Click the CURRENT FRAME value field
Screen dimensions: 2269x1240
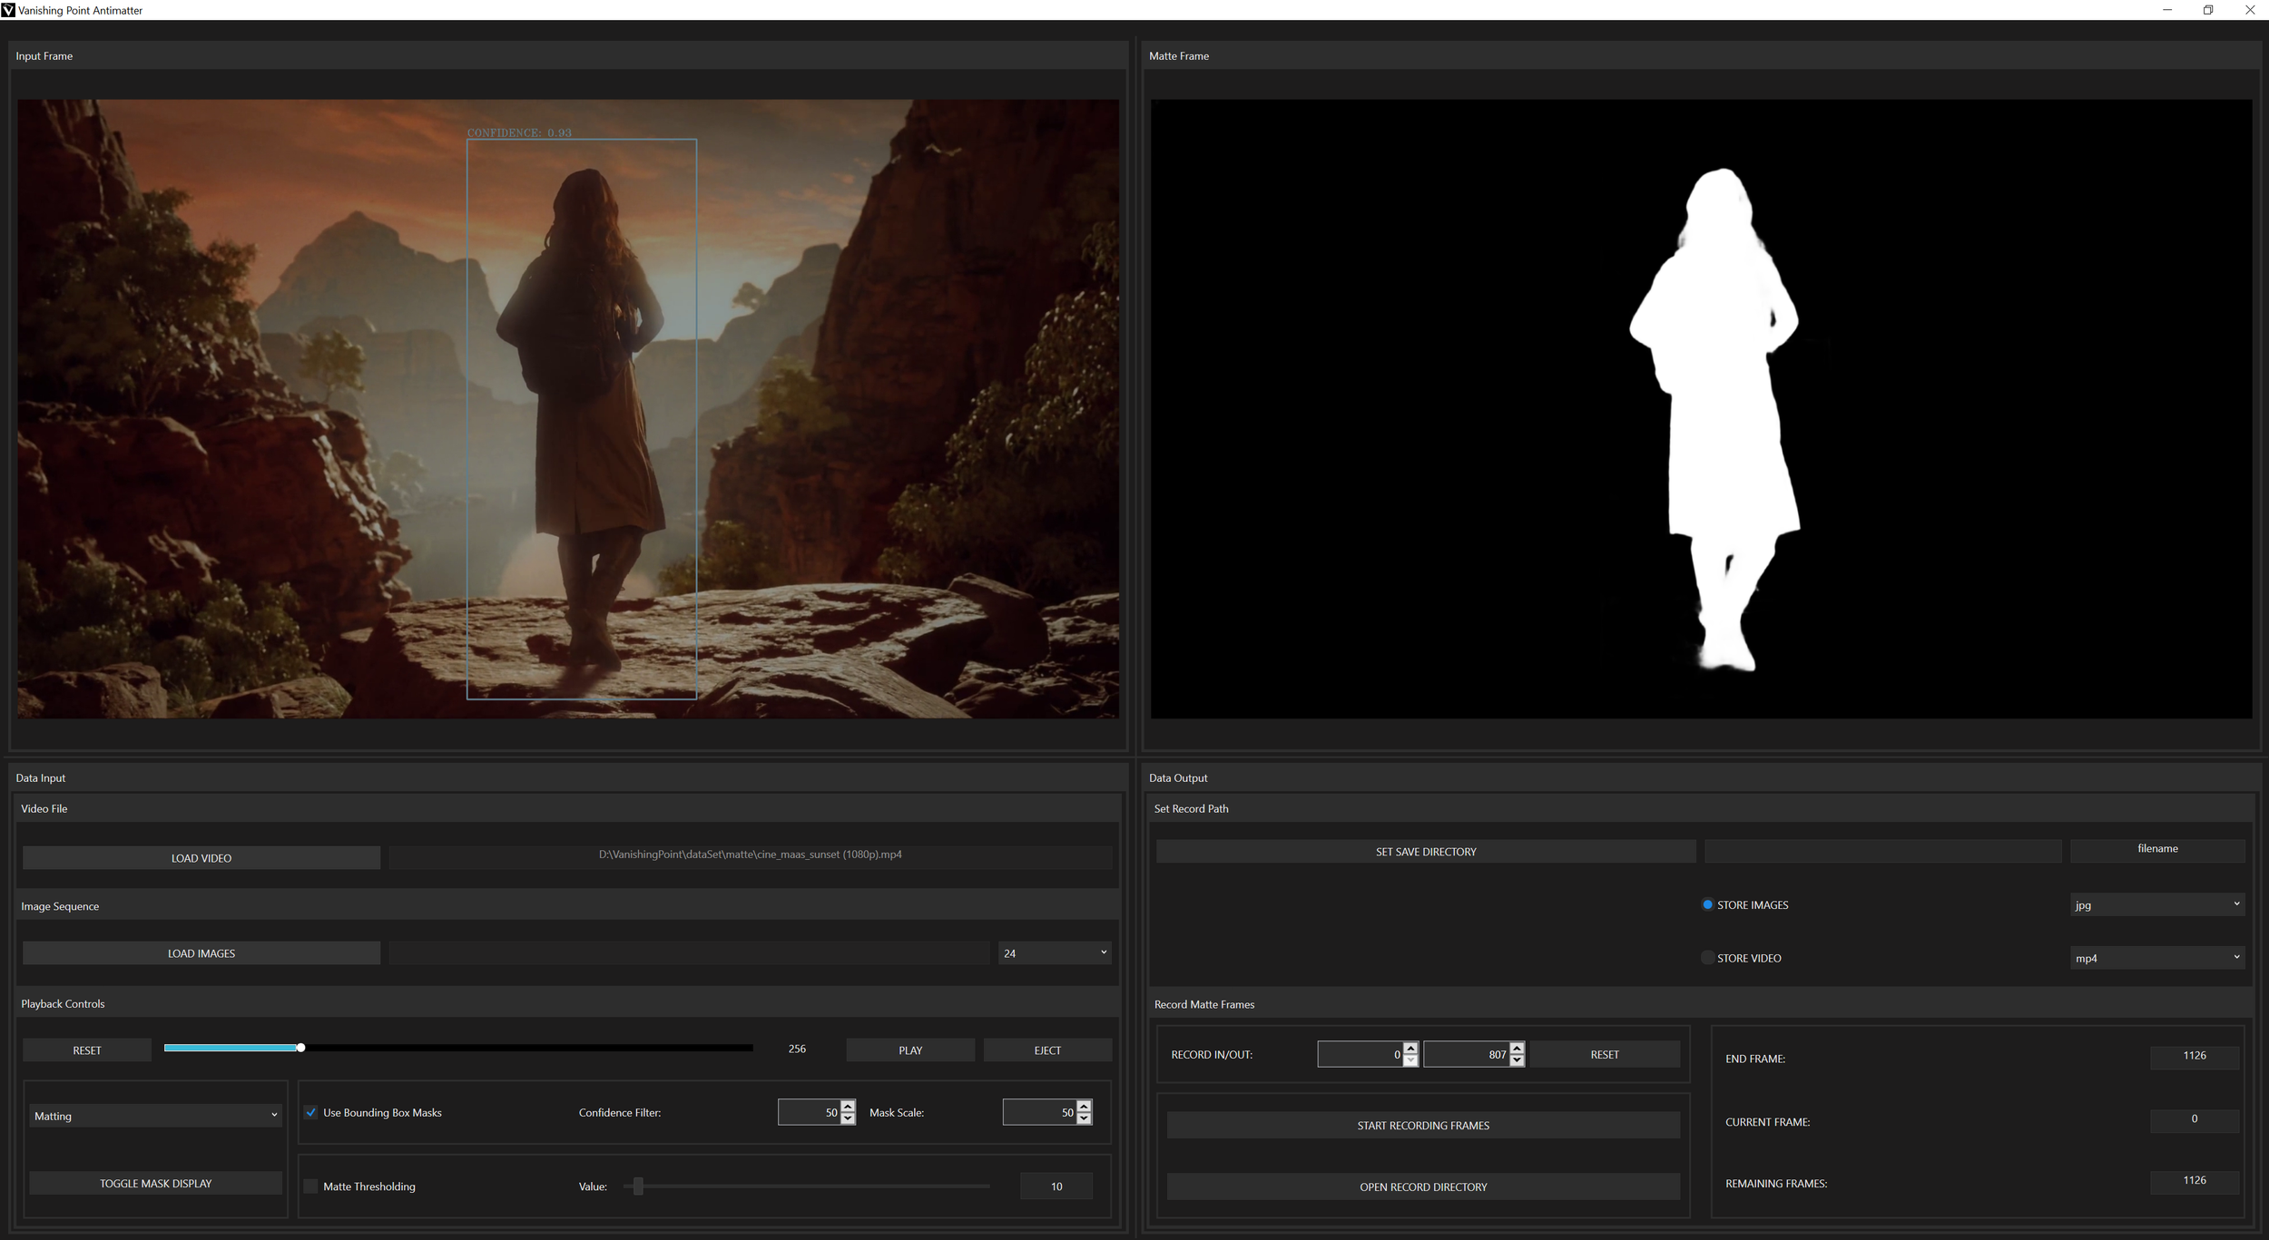click(x=2195, y=1119)
